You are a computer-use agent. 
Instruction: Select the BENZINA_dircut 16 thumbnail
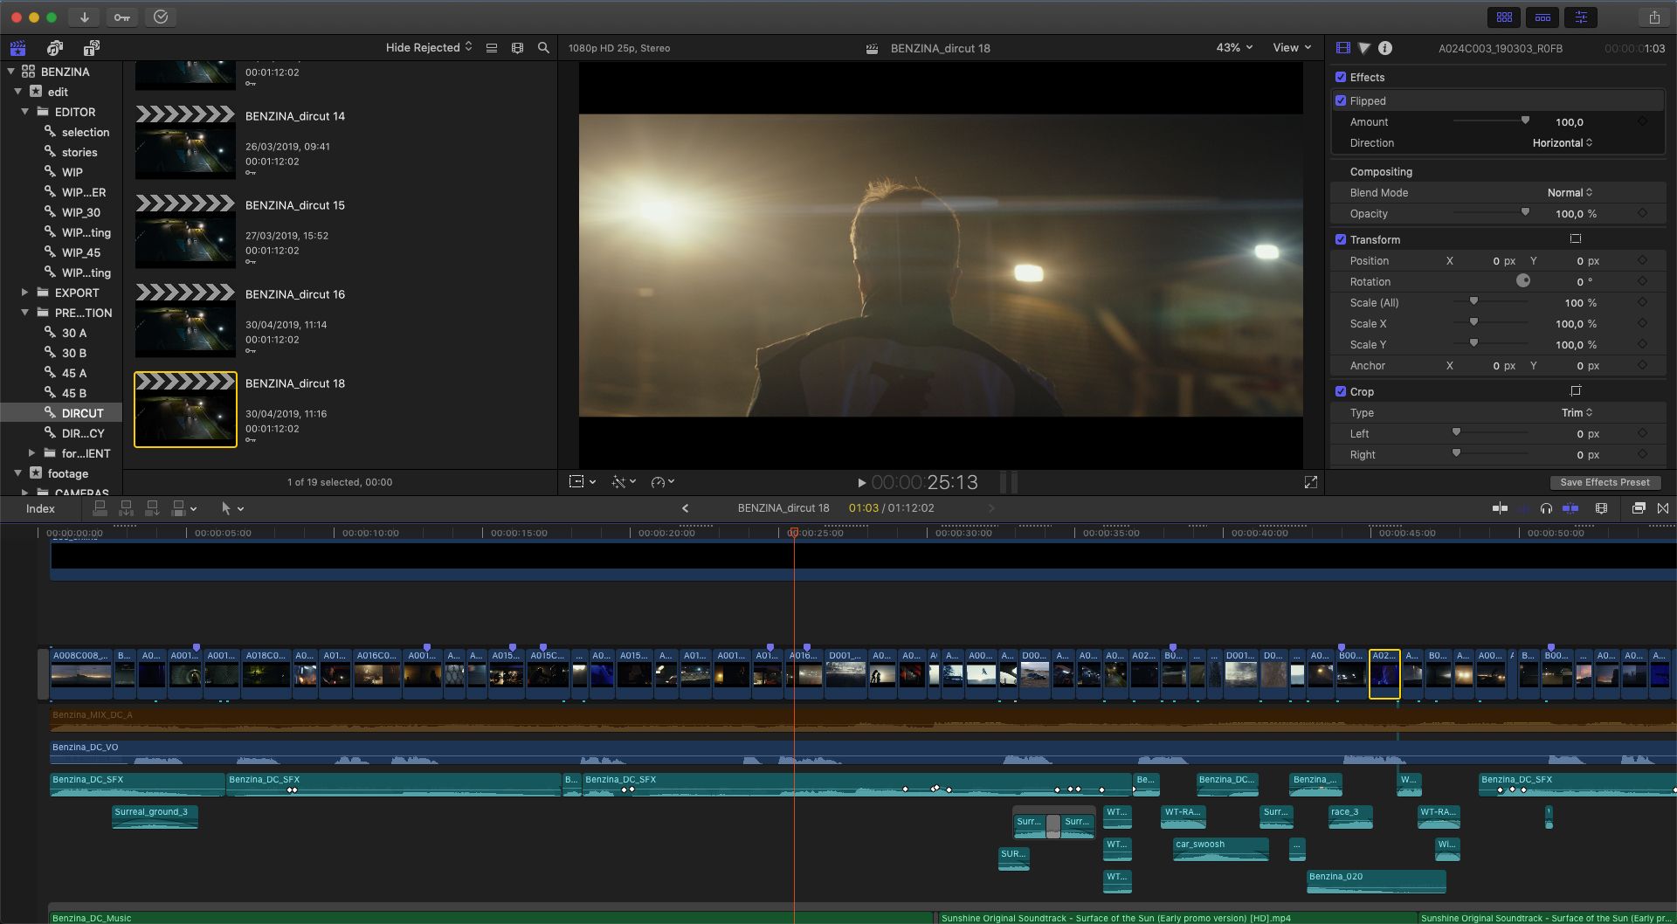[185, 321]
